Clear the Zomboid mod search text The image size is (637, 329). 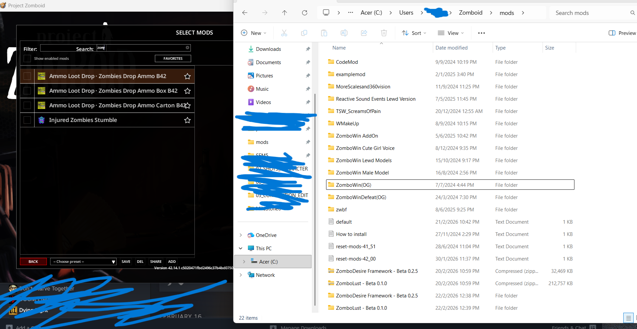[188, 48]
